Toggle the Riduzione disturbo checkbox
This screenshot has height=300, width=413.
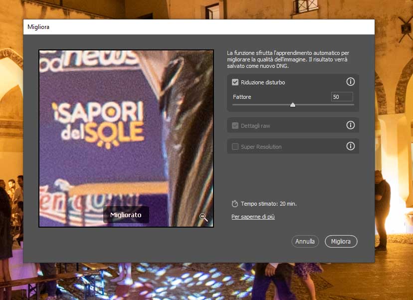pos(235,82)
